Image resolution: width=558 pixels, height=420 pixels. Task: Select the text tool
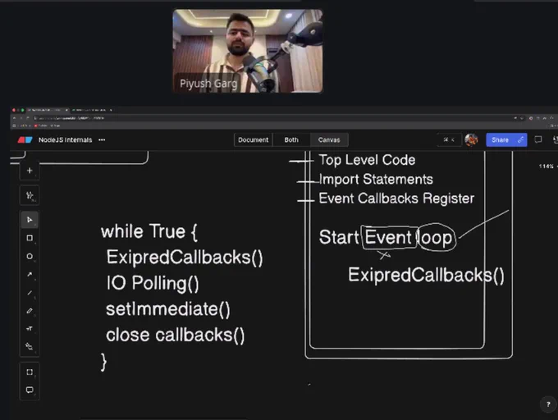tap(30, 329)
